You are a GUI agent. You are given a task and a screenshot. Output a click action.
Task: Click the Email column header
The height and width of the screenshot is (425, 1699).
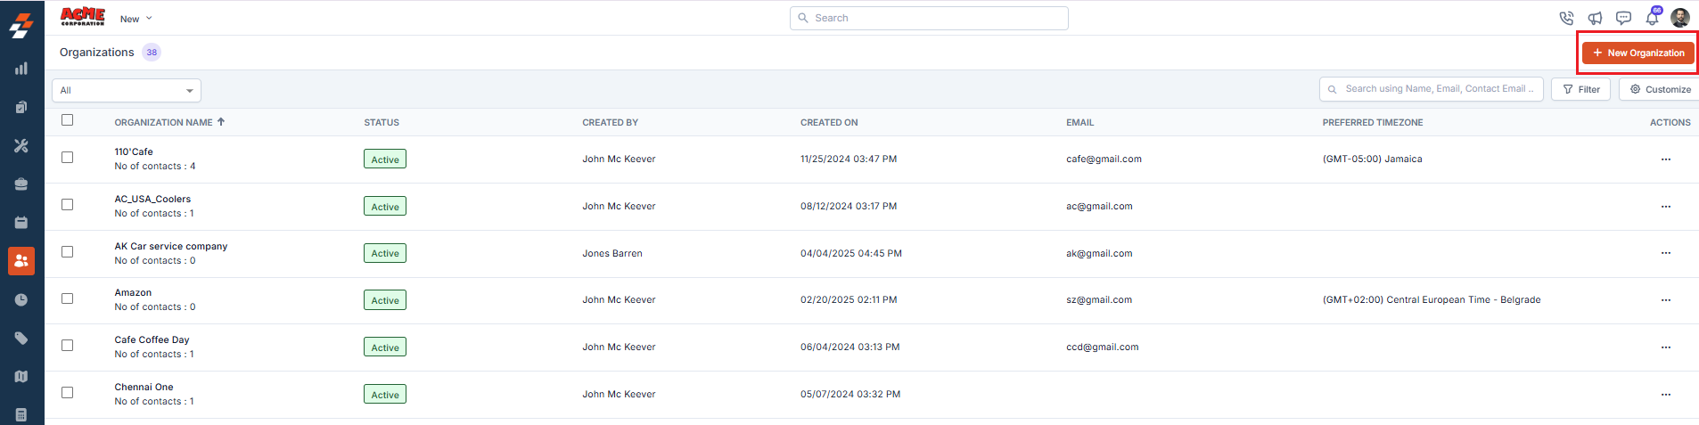pyautogui.click(x=1080, y=122)
